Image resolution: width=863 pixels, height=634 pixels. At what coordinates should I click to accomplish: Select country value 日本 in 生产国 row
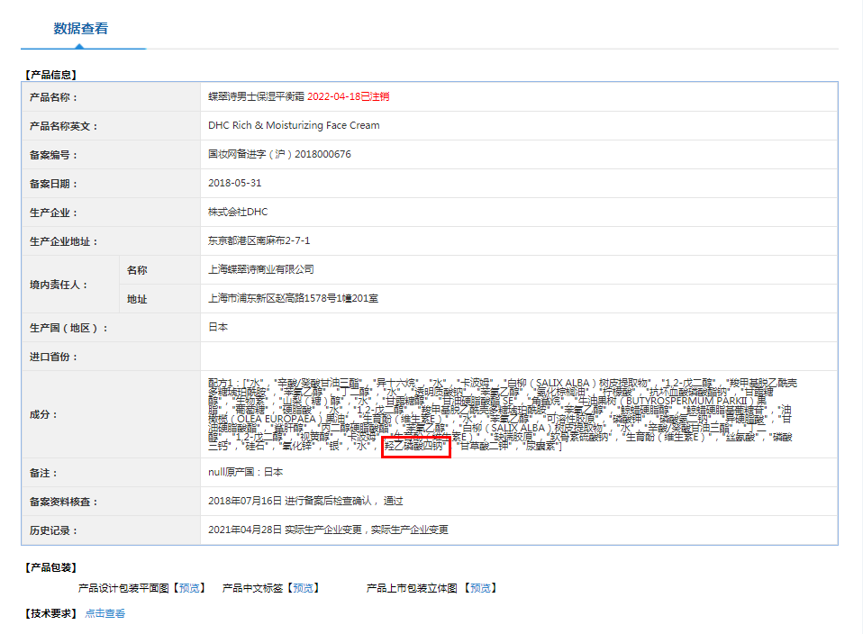click(x=218, y=328)
